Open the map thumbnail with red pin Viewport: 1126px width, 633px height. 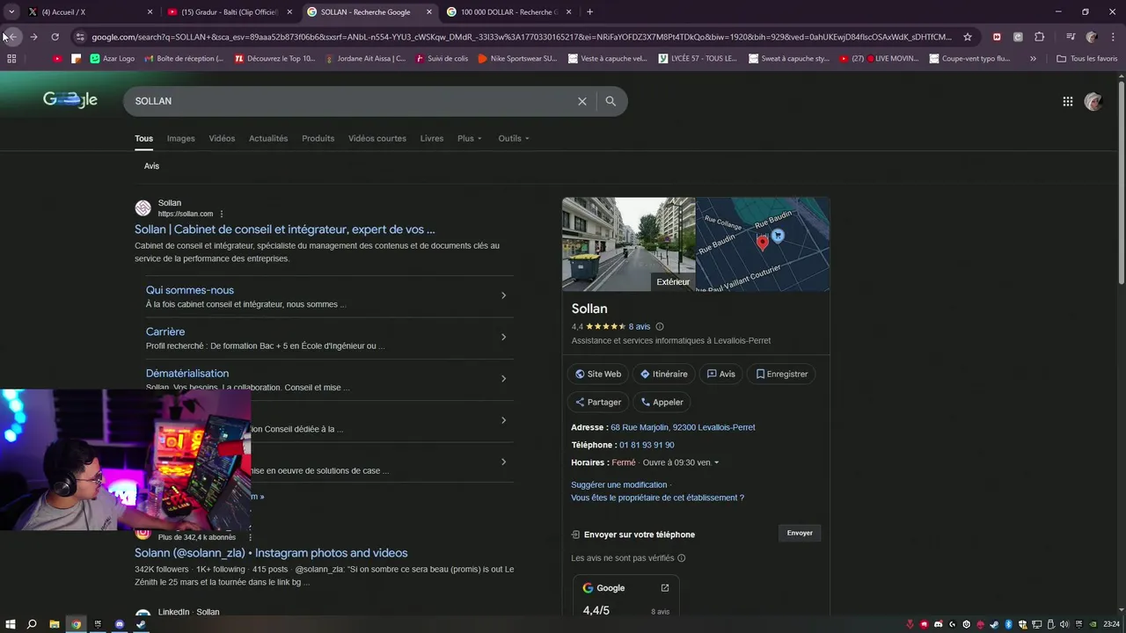(x=763, y=244)
